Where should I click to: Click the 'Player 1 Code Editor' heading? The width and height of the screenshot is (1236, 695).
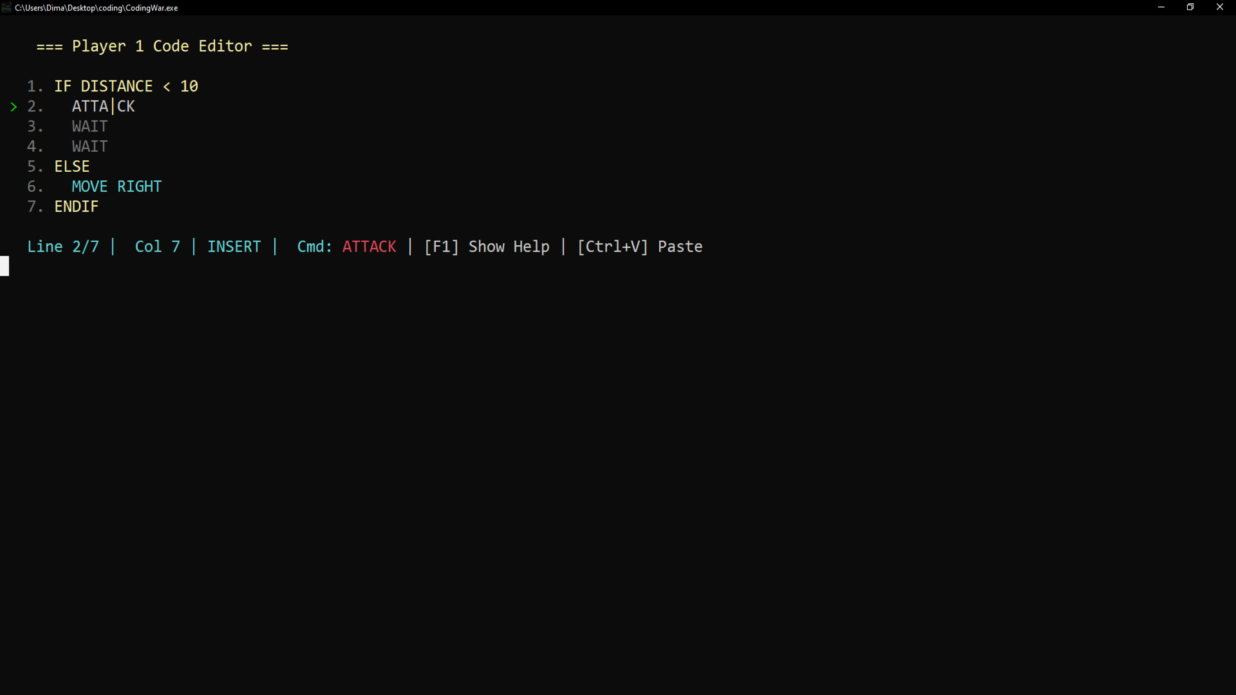162,46
